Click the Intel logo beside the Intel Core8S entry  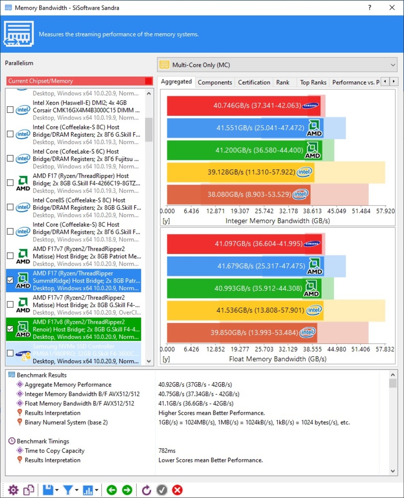point(23,207)
